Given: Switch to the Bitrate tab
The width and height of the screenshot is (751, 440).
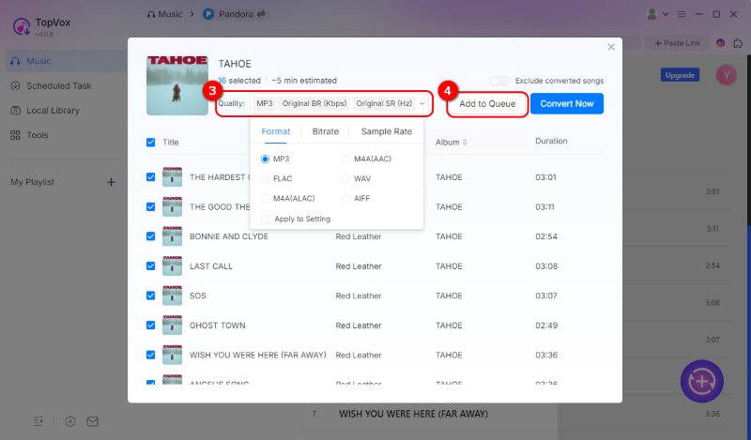Looking at the screenshot, I should 325,131.
